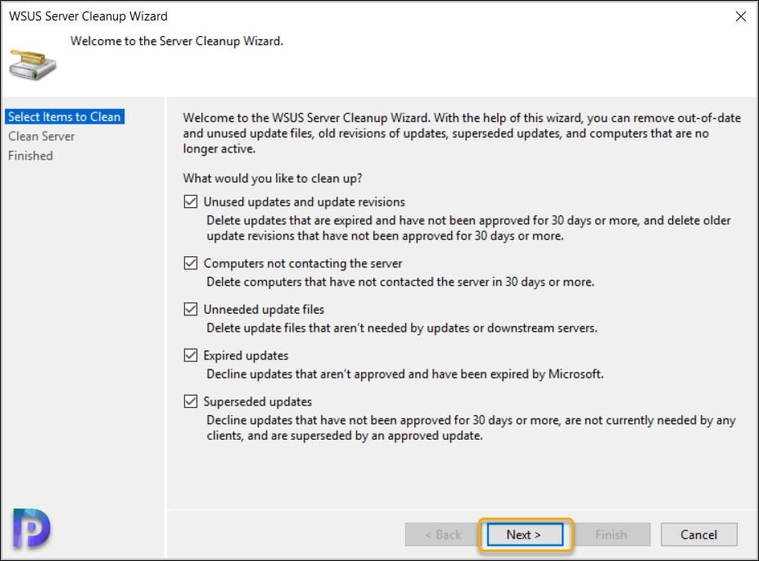Image resolution: width=759 pixels, height=561 pixels.
Task: Toggle Computers not contacting the server checkbox
Action: click(x=191, y=263)
